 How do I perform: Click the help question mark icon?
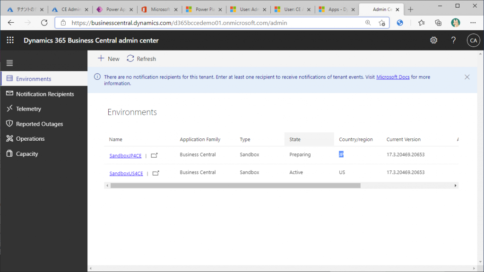[453, 40]
